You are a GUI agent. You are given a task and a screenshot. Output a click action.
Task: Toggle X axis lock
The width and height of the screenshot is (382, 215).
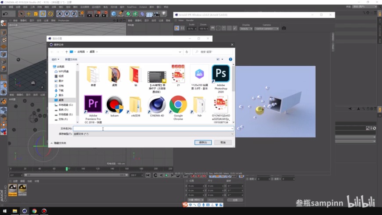click(59, 14)
